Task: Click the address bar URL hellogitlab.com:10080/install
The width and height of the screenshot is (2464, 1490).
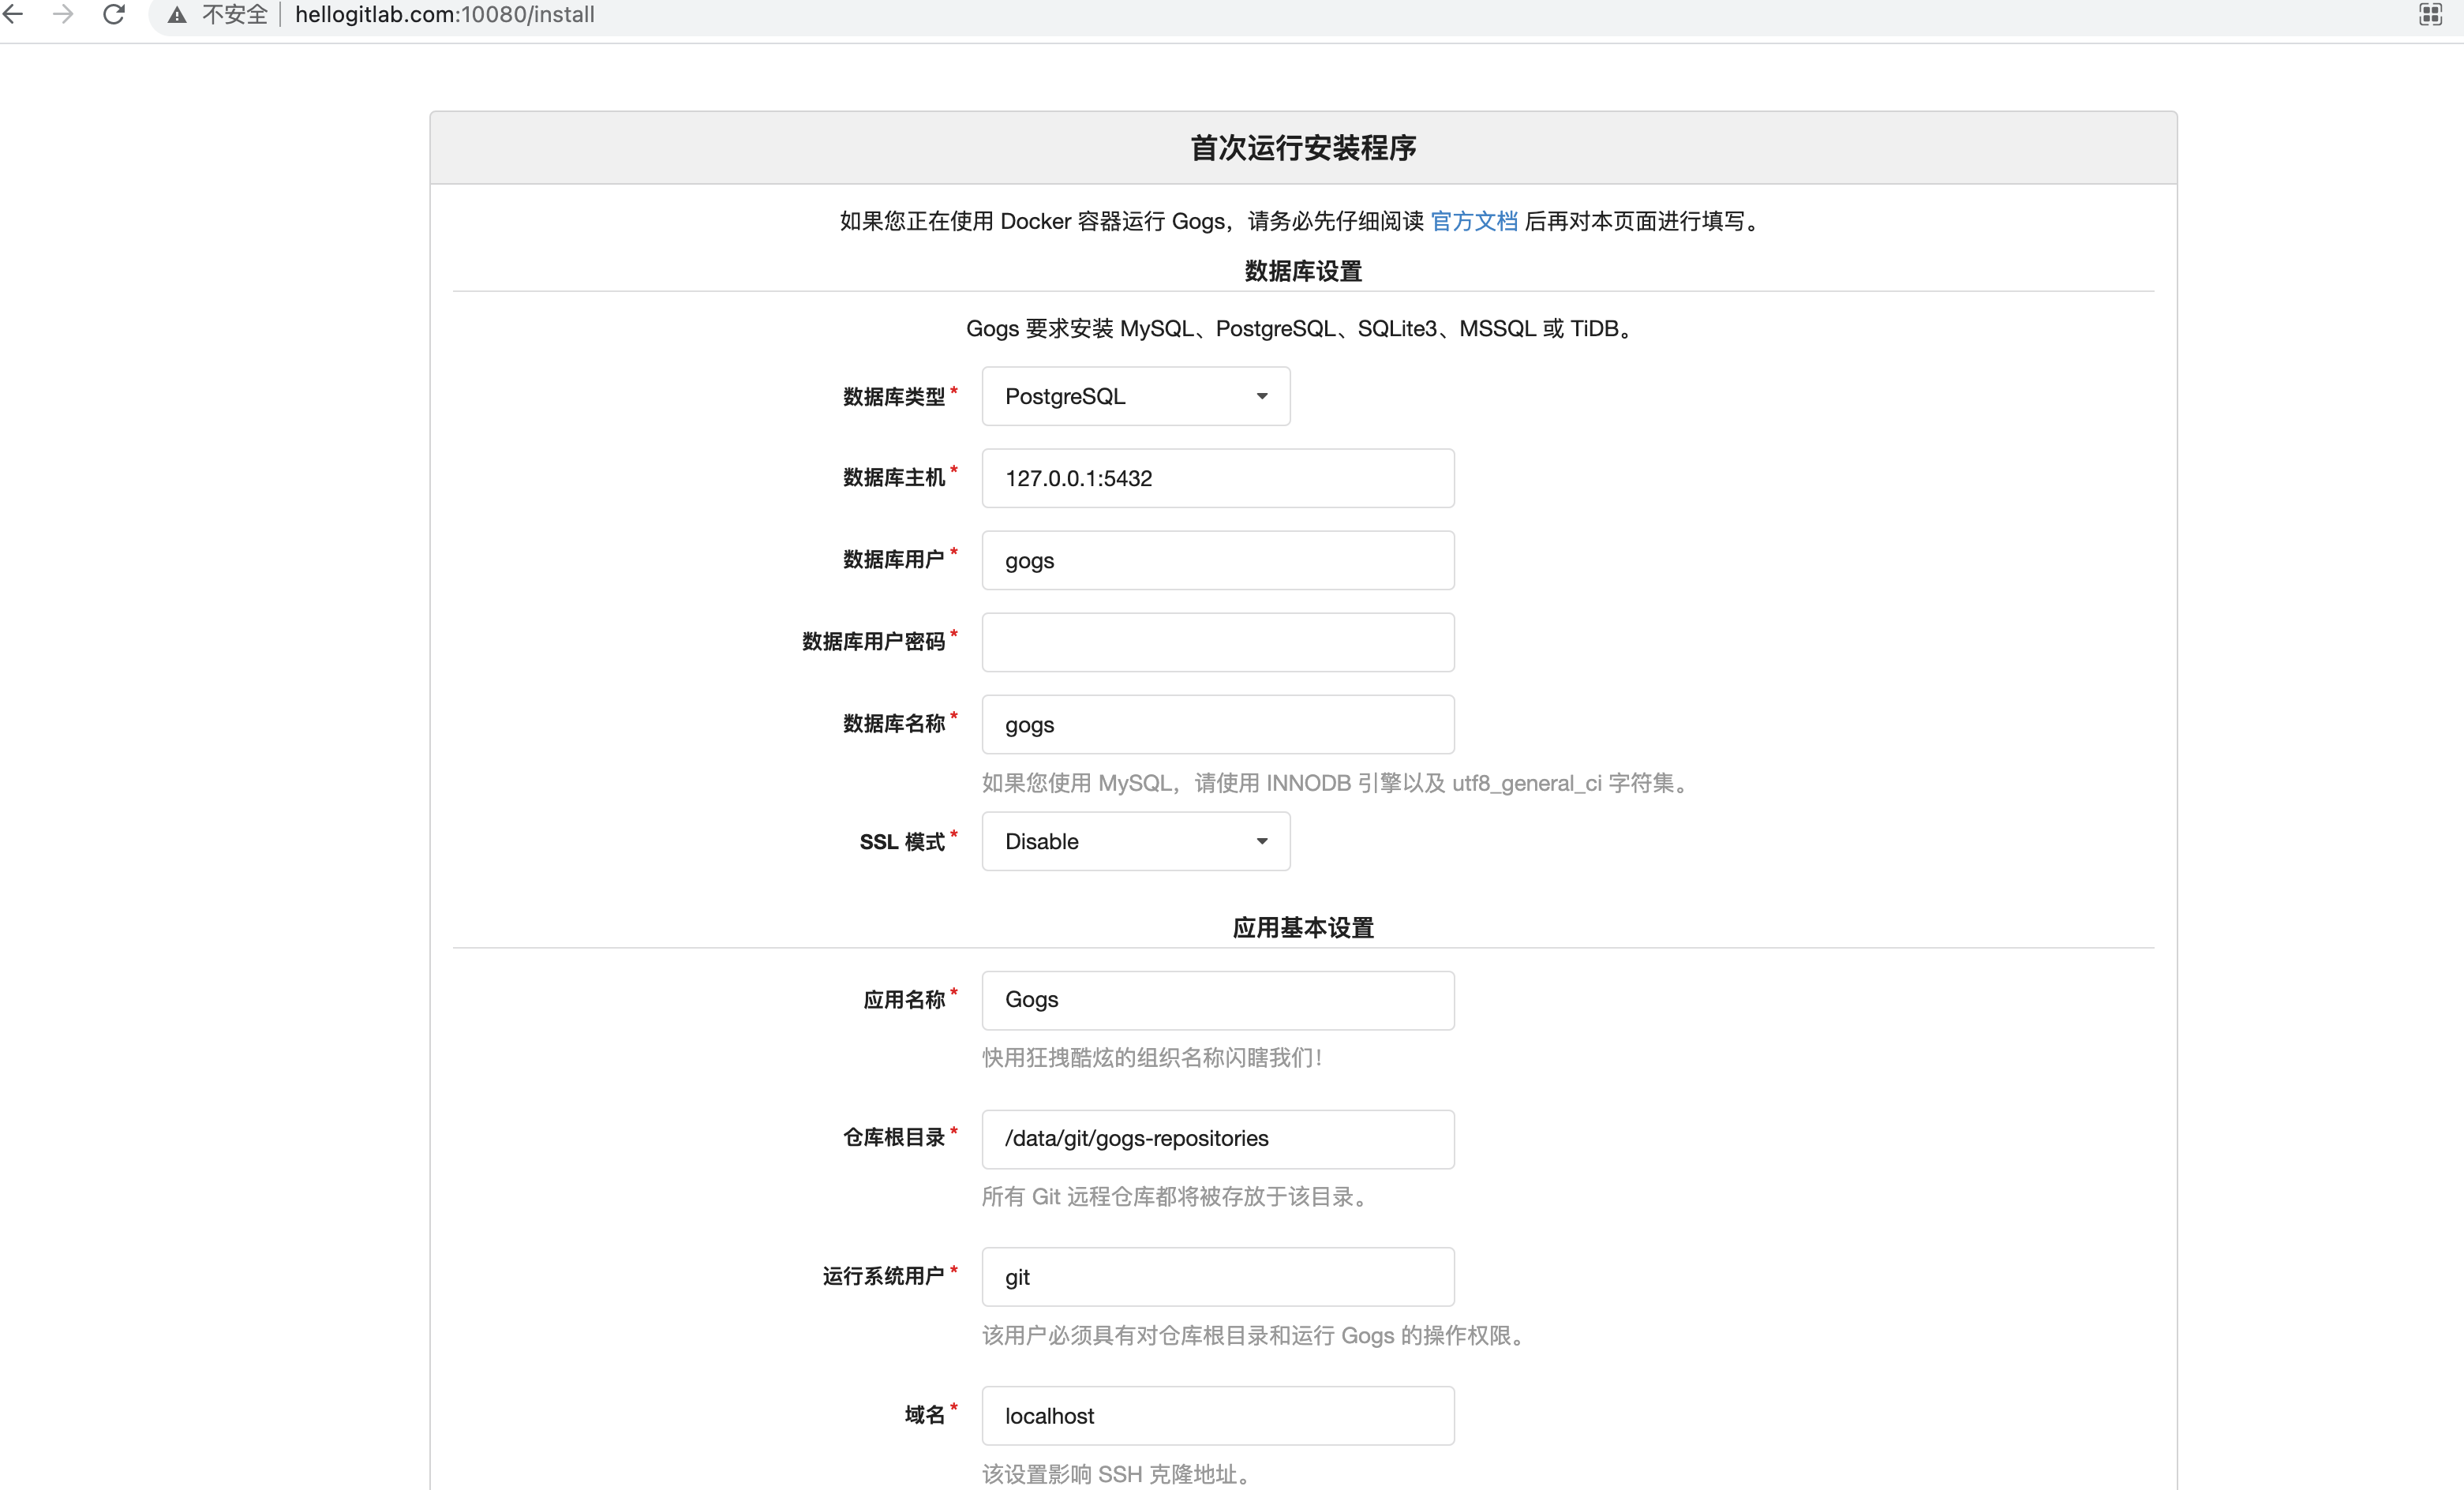Action: [x=444, y=15]
